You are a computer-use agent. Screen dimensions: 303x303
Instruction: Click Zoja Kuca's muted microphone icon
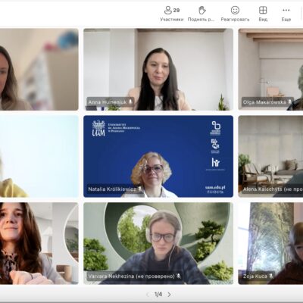(x=271, y=276)
